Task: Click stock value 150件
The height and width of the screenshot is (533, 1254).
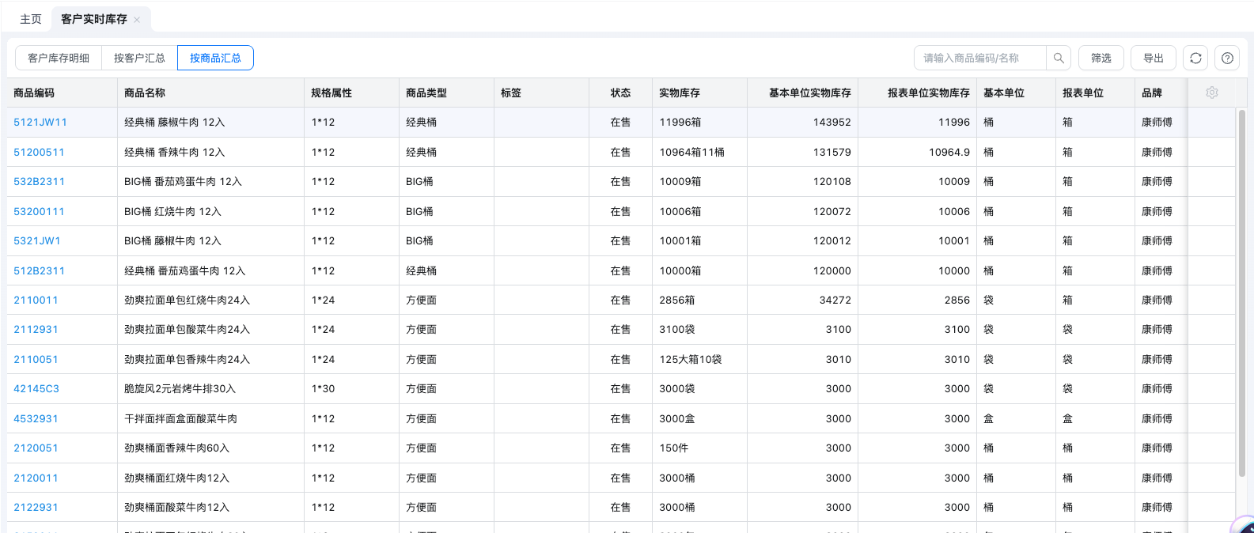Action: (x=674, y=448)
